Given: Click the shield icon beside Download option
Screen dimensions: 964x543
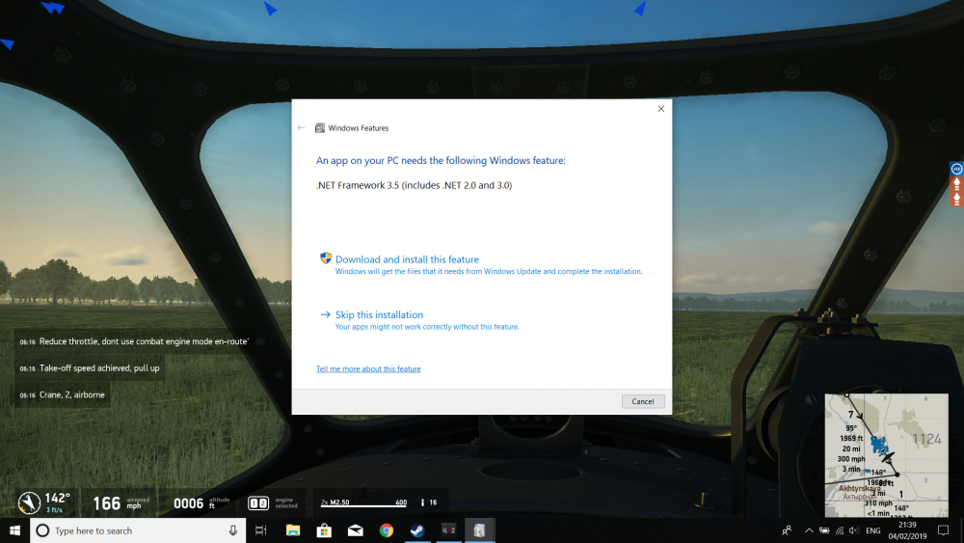Looking at the screenshot, I should (x=326, y=258).
